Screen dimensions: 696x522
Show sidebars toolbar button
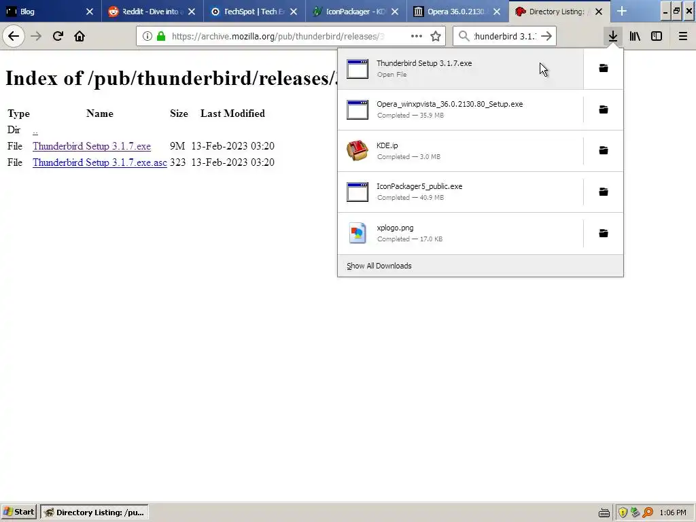[x=657, y=36]
